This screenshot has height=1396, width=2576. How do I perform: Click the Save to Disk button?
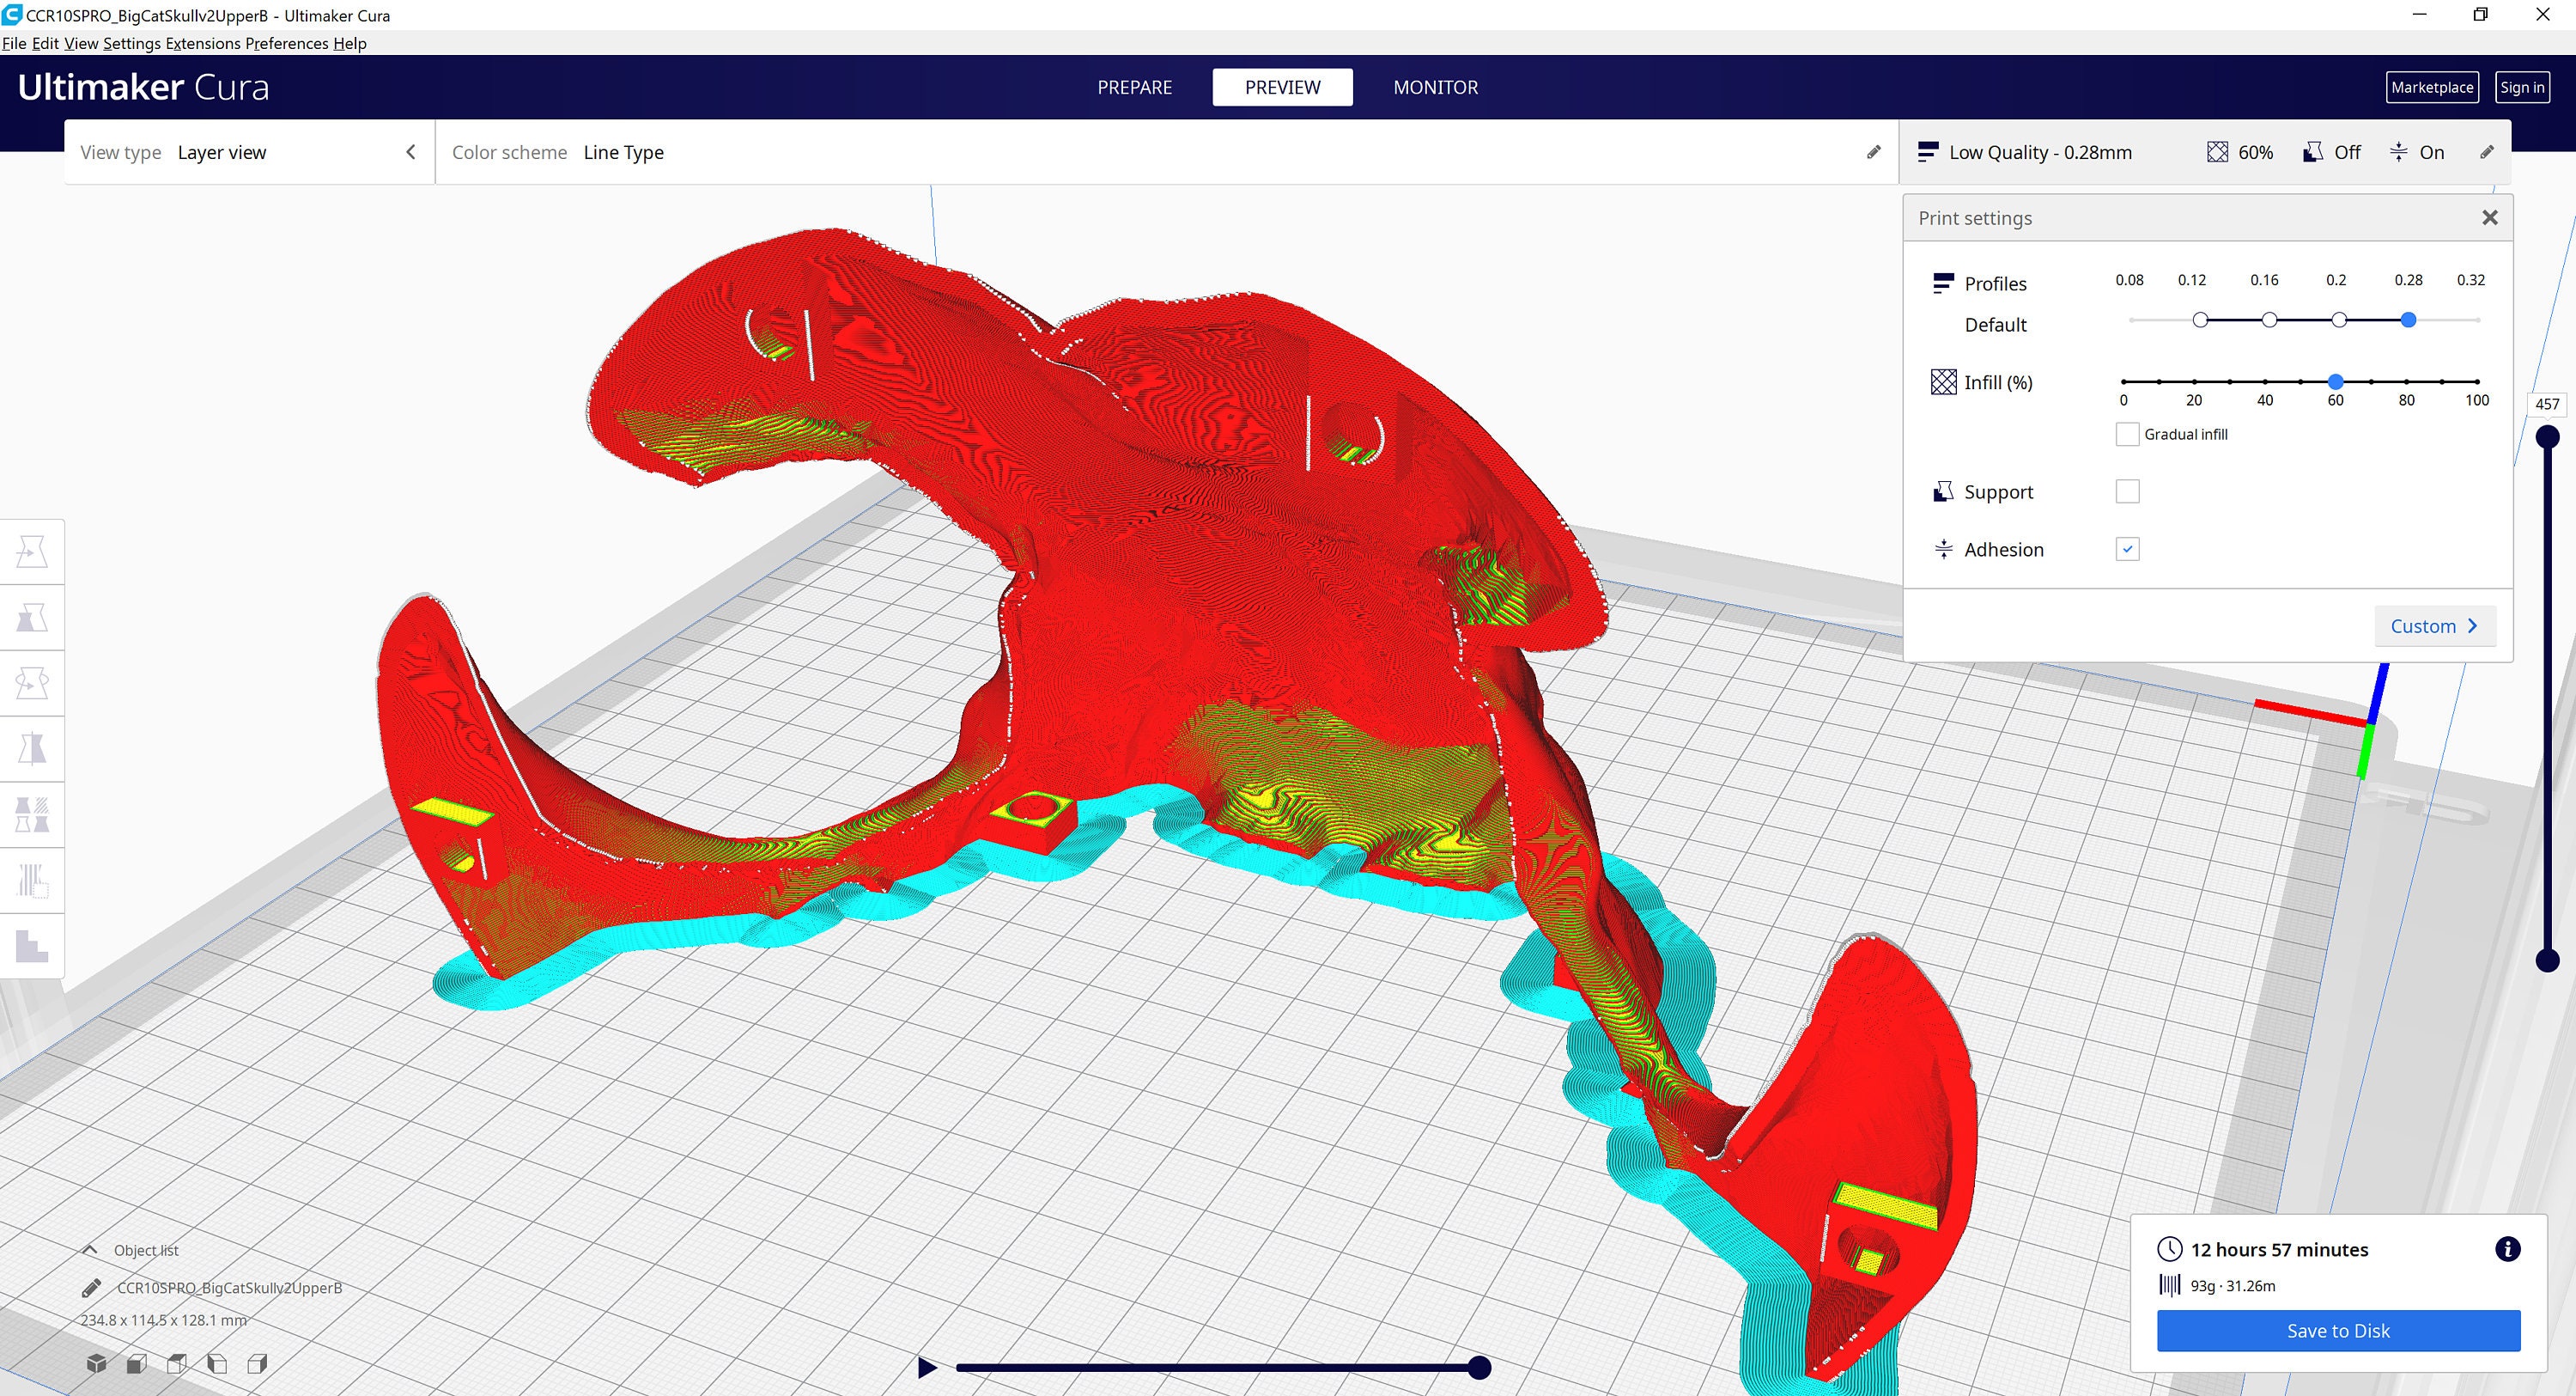coord(2338,1330)
